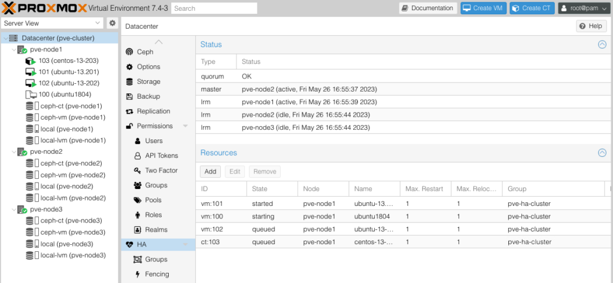Screen dimensions: 613x283
Task: Collapse pve-node1 in the tree
Action: coord(14,50)
